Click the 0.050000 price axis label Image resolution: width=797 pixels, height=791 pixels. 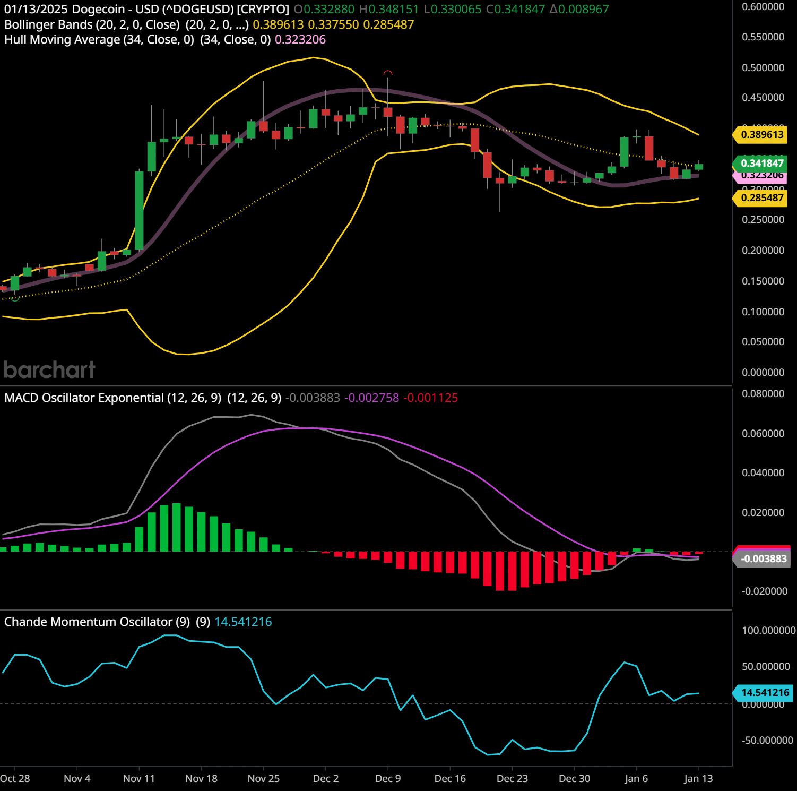tap(763, 341)
